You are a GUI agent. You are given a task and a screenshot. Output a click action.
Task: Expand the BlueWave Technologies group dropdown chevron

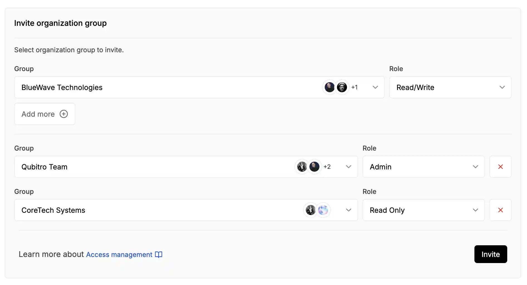375,87
